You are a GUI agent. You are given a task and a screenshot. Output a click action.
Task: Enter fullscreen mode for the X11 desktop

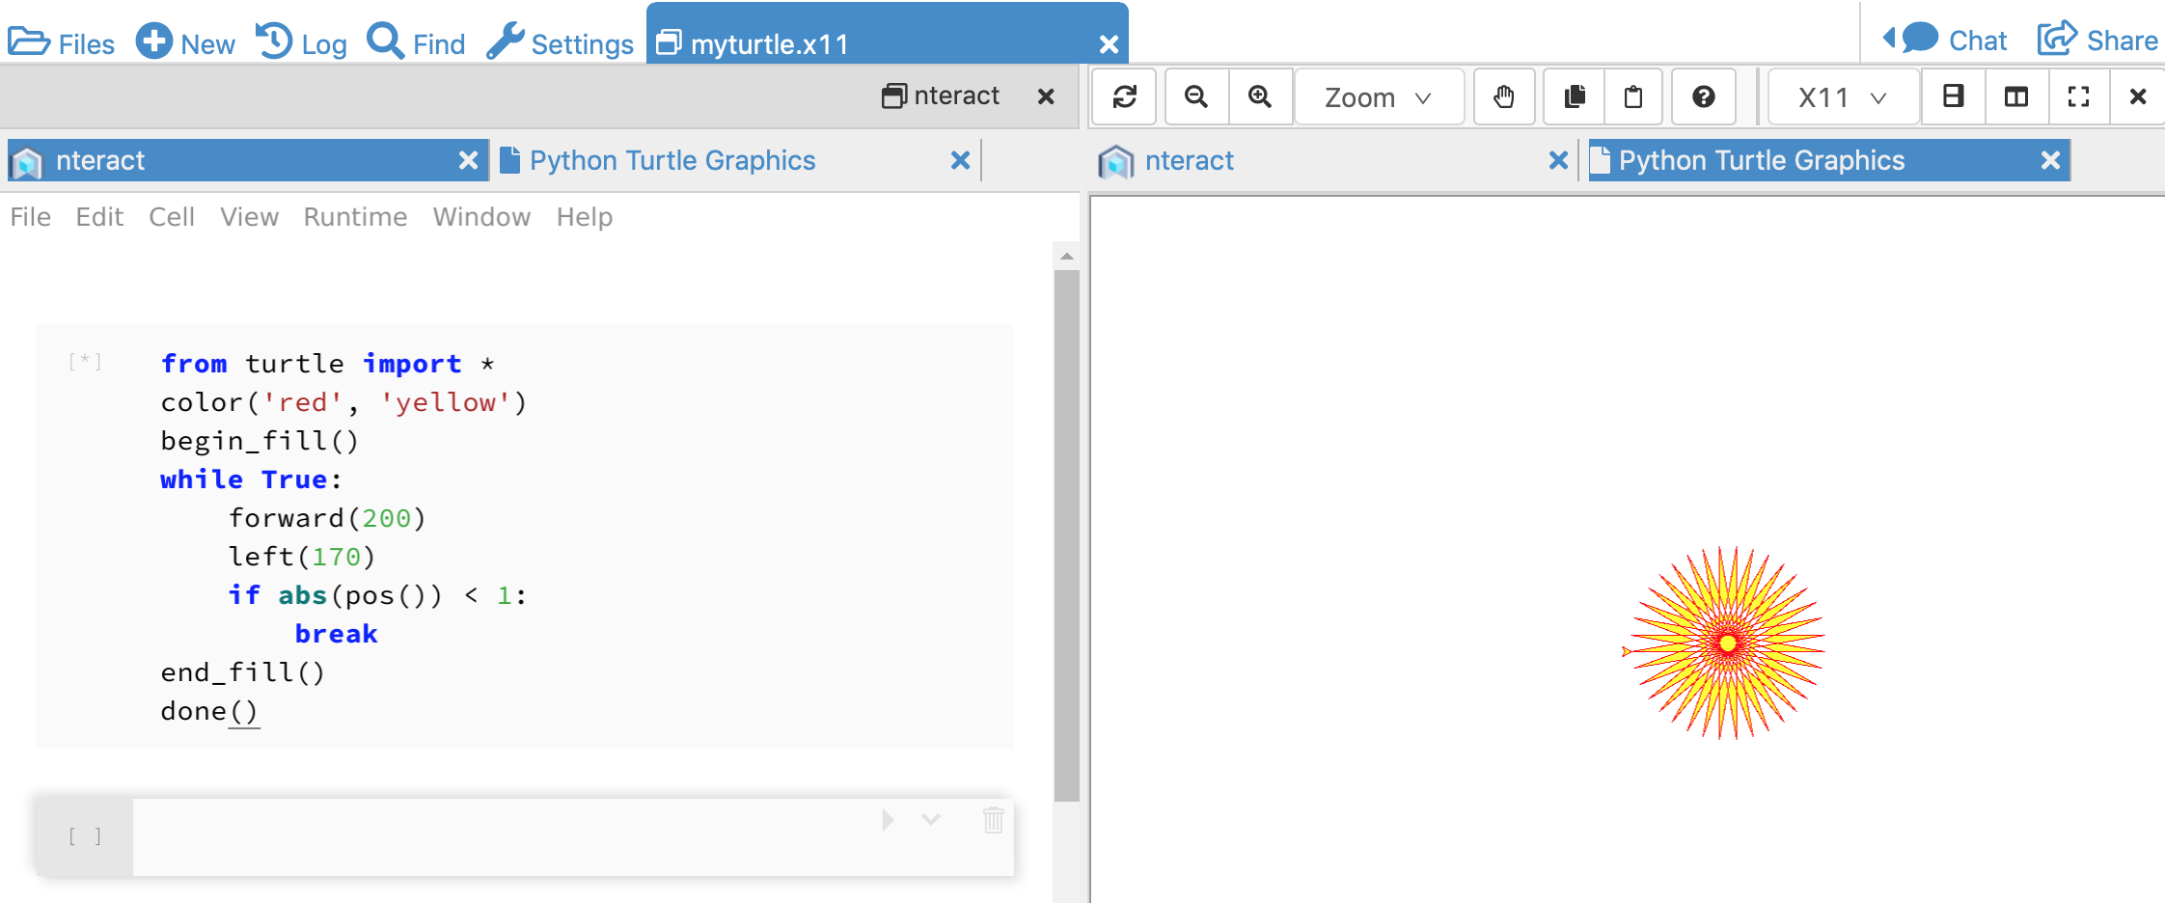pyautogui.click(x=2078, y=96)
